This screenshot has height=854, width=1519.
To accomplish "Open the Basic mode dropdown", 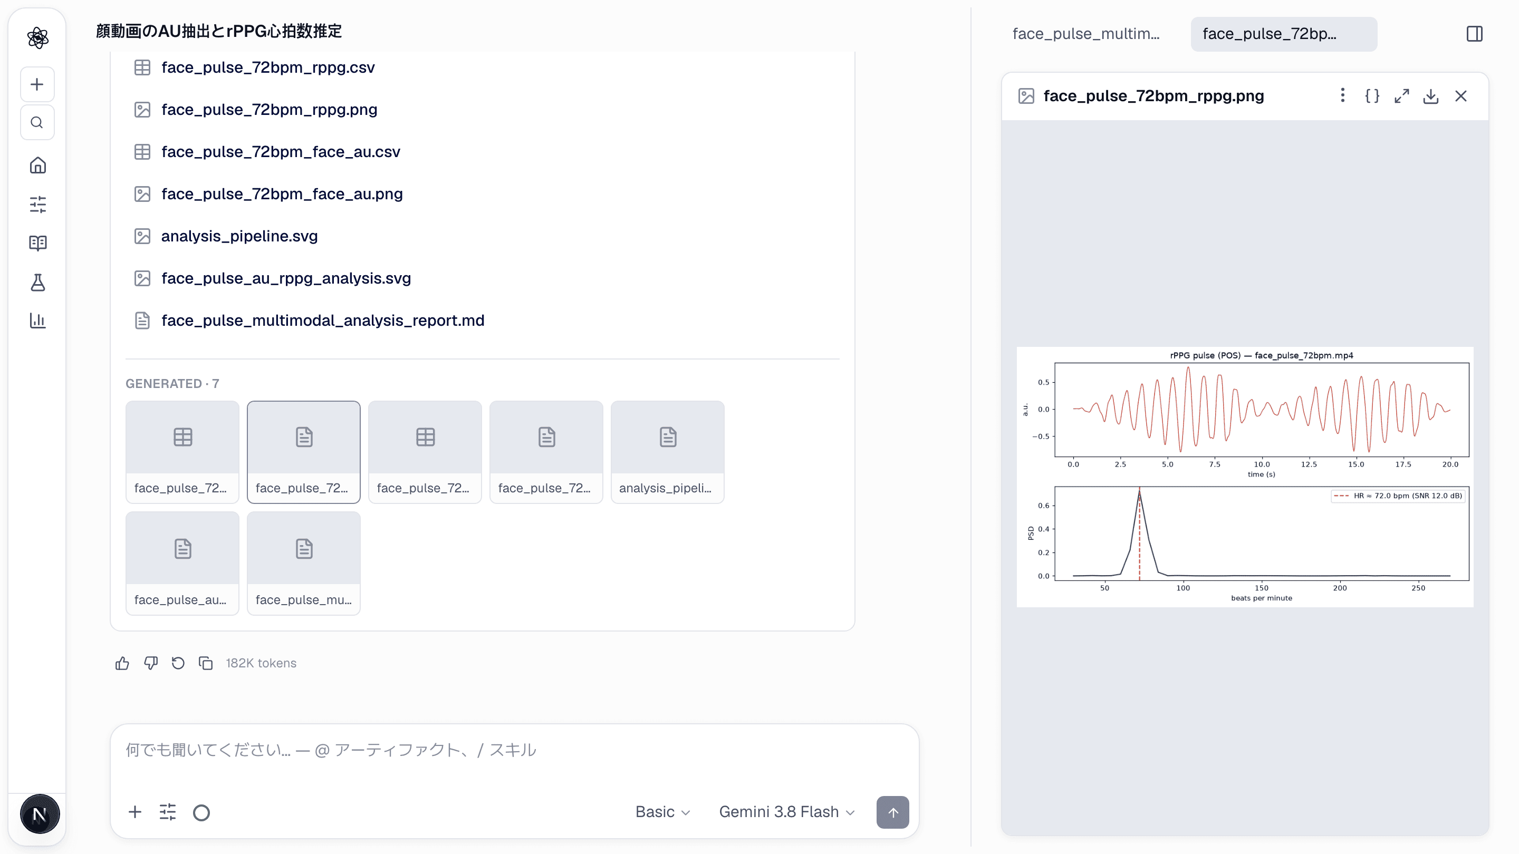I will point(662,812).
